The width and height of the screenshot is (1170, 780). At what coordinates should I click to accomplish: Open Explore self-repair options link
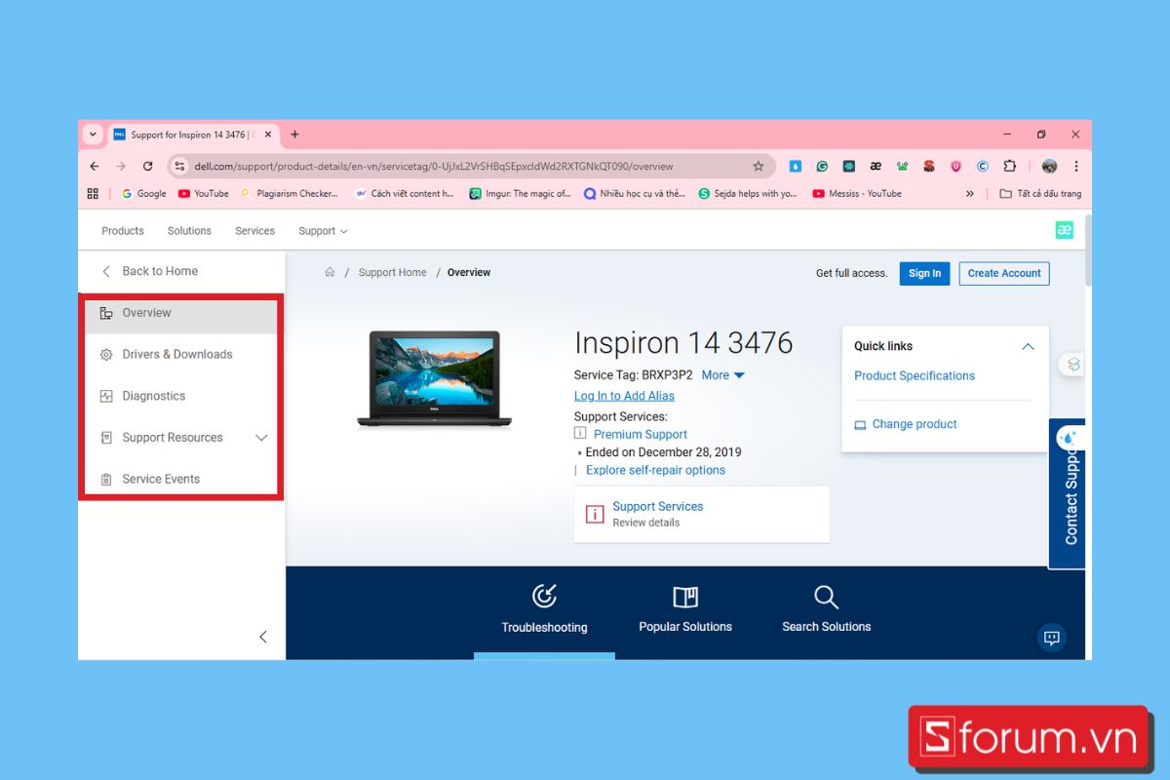(655, 470)
